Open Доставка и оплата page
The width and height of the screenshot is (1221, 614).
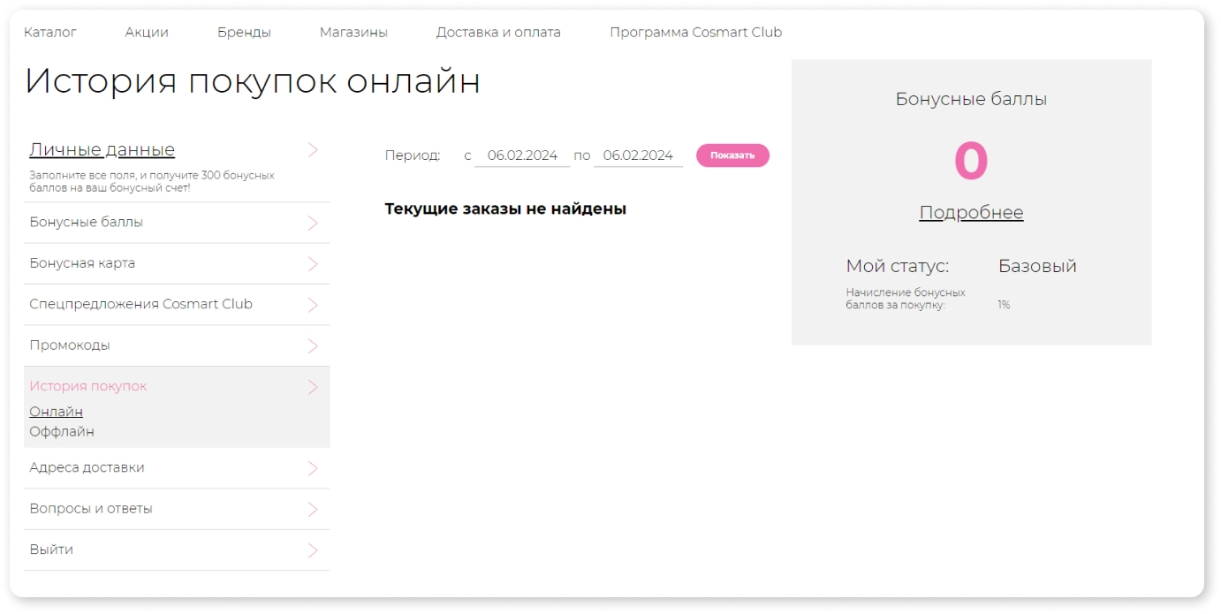(498, 33)
